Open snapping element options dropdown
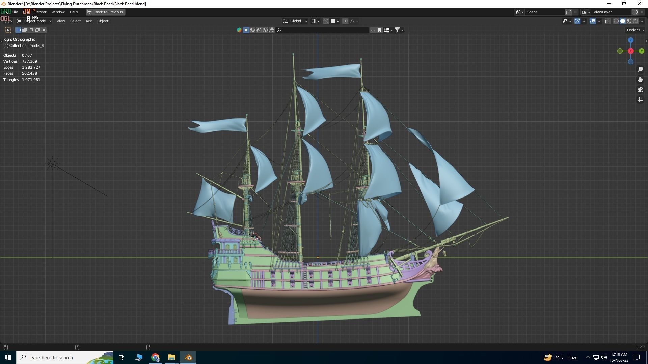Screen dimensions: 648x364 (x=335, y=21)
